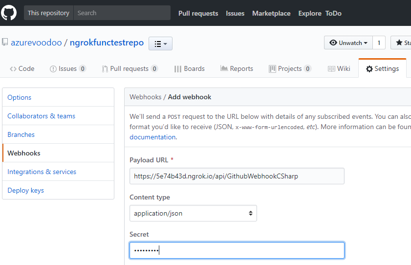This screenshot has width=411, height=265.
Task: Click the GitHub Octocat logo
Action: pyautogui.click(x=9, y=13)
